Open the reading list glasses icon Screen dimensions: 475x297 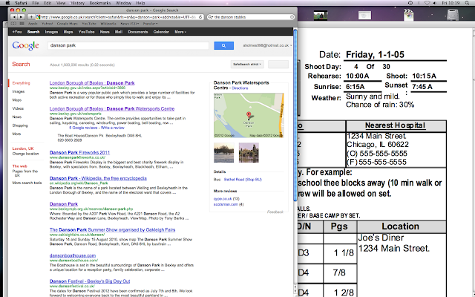[x=13, y=24]
